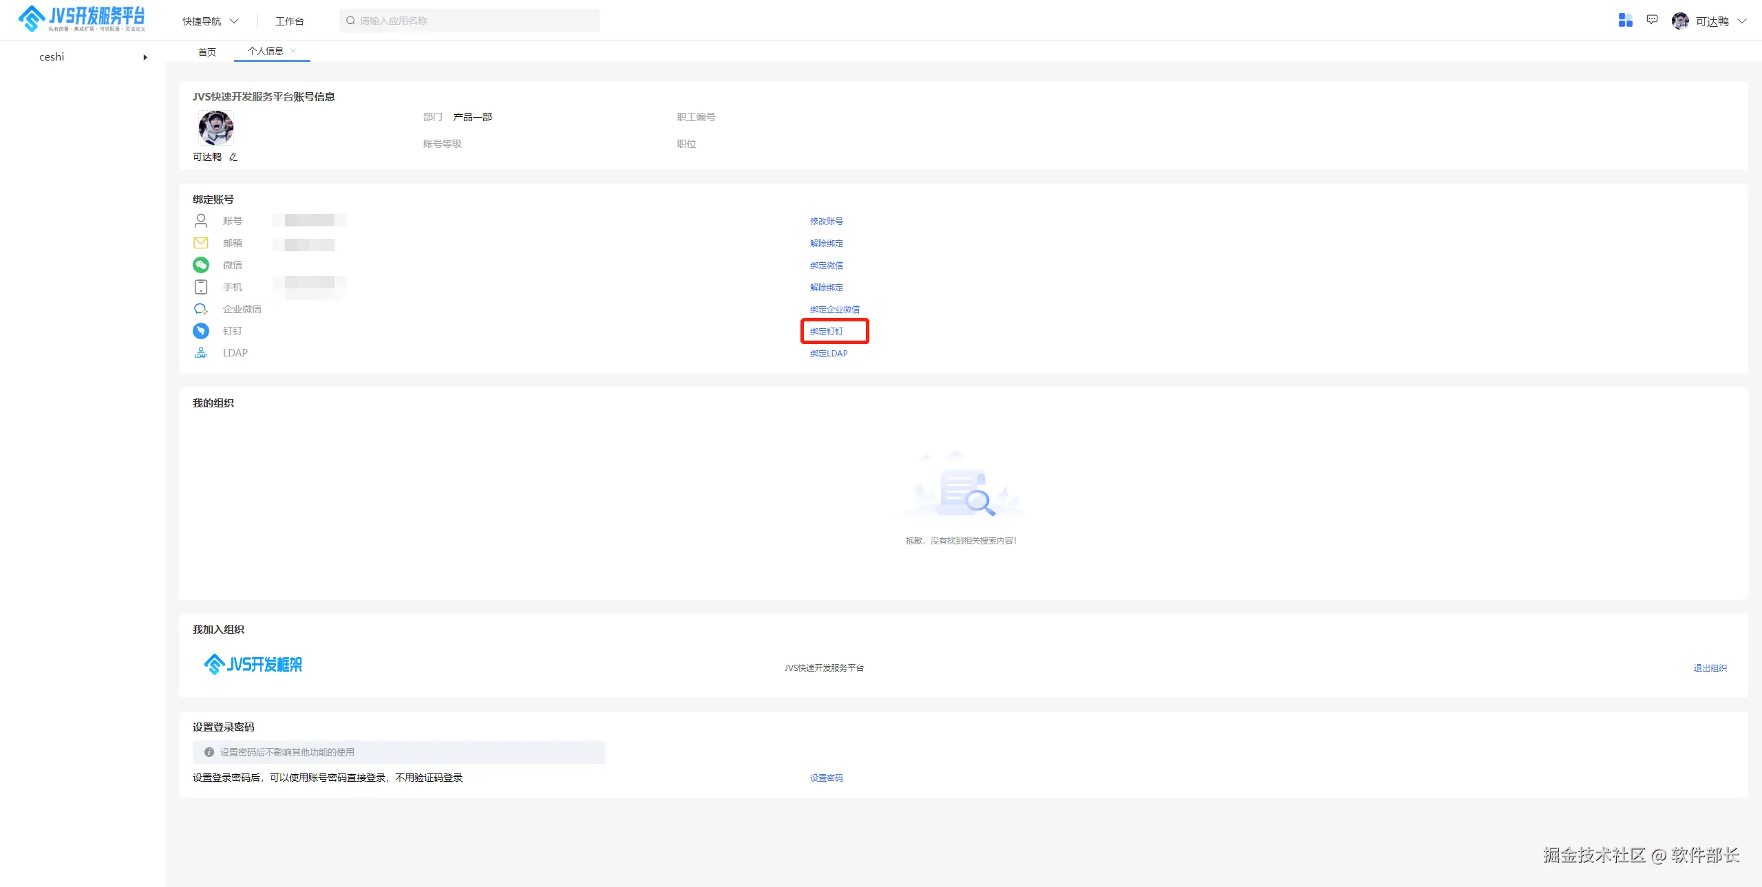Switch to the 首页 tab
The width and height of the screenshot is (1762, 887).
(207, 52)
